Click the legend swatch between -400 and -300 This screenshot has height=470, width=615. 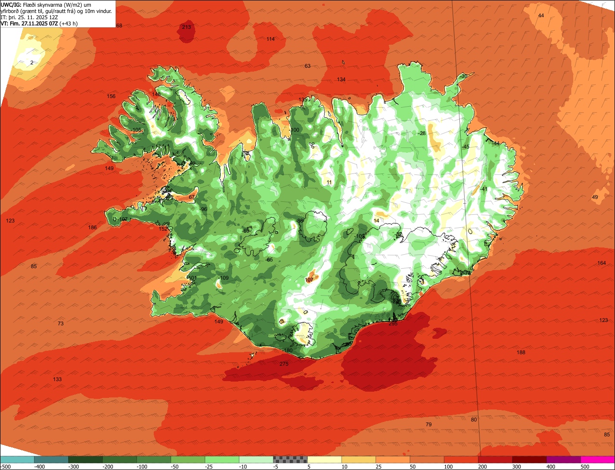coord(51,459)
